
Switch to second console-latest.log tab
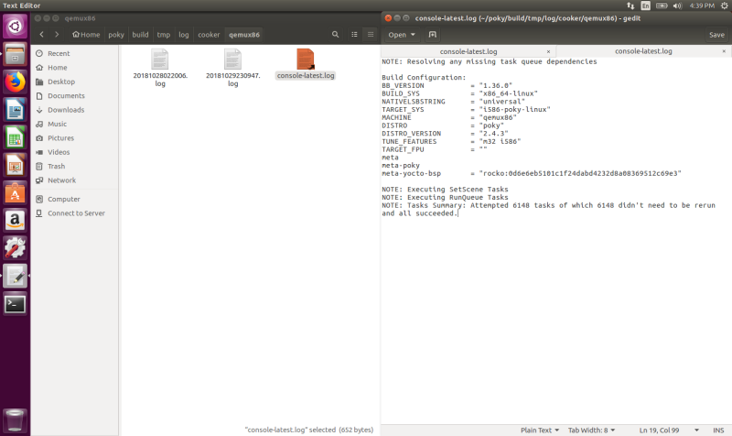(x=643, y=51)
